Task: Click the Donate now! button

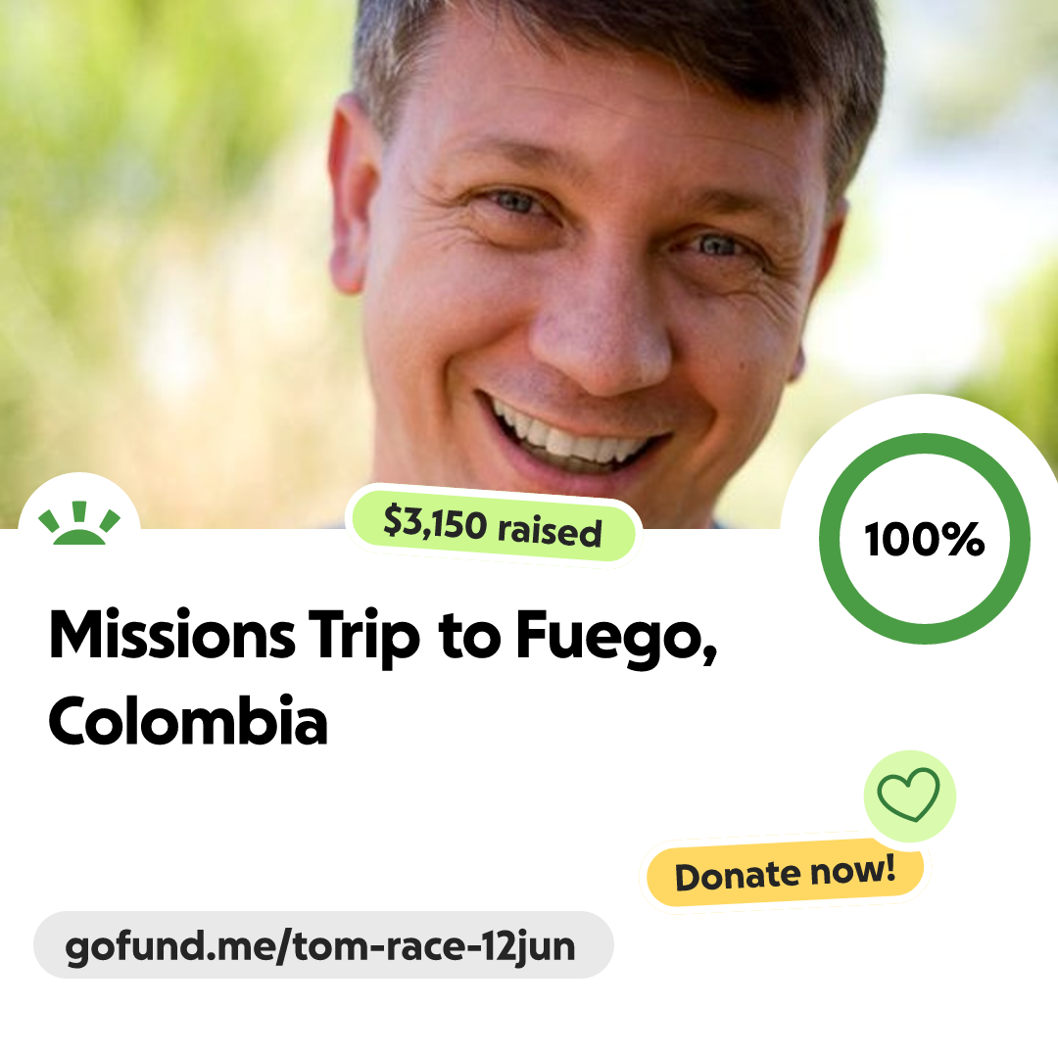Action: (785, 873)
